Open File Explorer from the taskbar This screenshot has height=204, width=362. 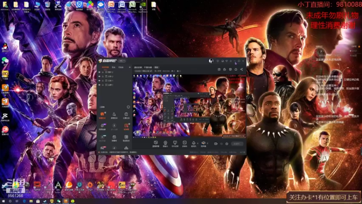[31, 201]
